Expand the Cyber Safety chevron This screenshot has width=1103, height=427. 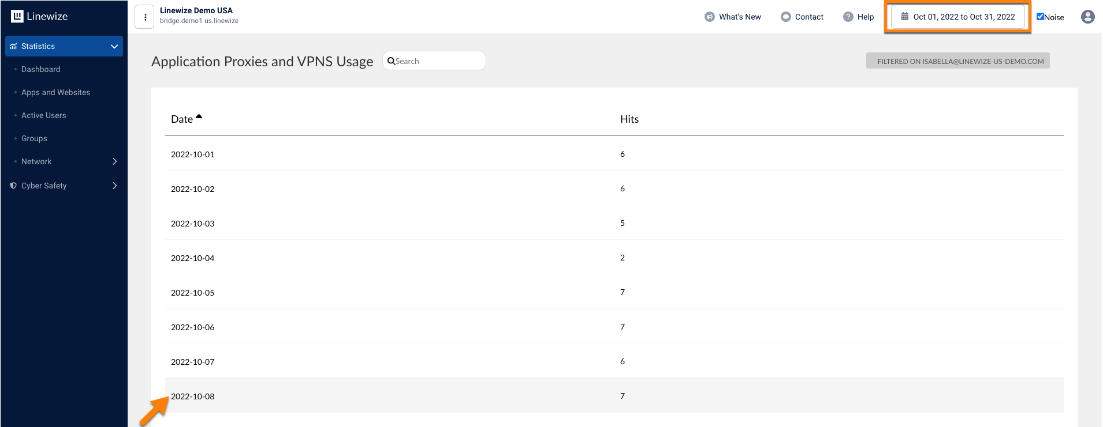click(114, 186)
